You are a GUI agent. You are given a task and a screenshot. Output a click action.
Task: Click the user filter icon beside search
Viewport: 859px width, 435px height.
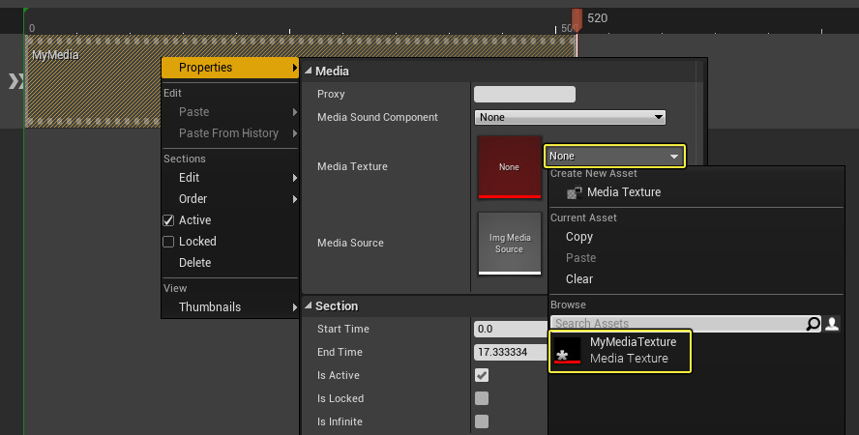coord(831,324)
